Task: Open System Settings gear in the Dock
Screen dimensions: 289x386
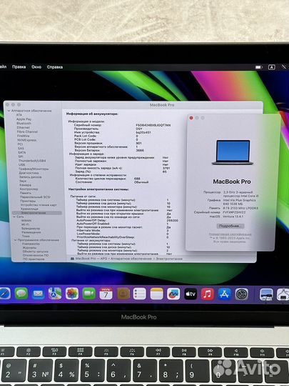Action: pyautogui.click(x=242, y=294)
